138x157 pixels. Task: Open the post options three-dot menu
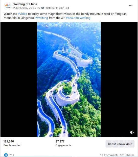point(131,6)
